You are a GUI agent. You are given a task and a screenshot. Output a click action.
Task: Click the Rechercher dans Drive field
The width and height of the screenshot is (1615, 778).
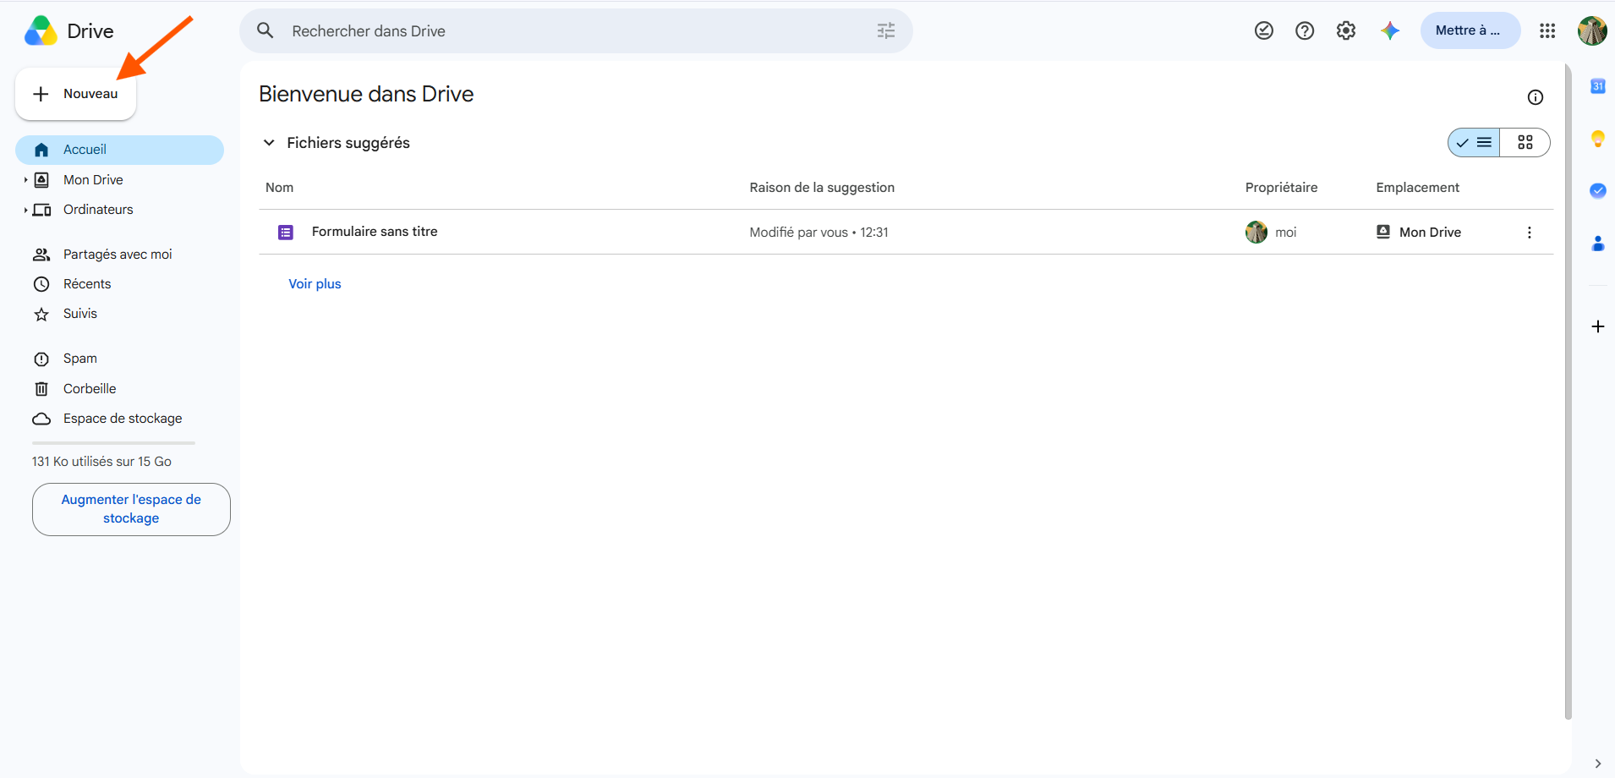(x=576, y=31)
